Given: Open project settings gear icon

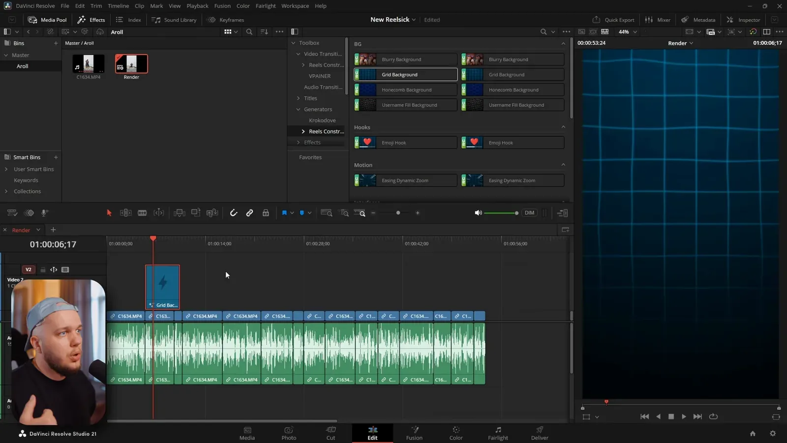Looking at the screenshot, I should tap(773, 433).
